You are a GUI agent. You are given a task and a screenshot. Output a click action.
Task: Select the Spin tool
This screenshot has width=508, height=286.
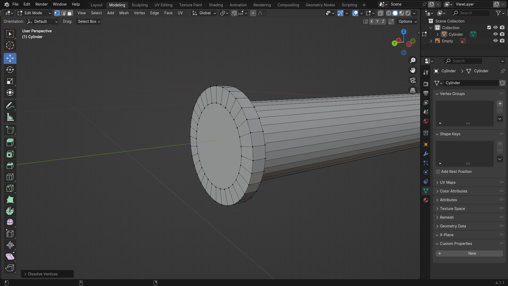coord(10,211)
